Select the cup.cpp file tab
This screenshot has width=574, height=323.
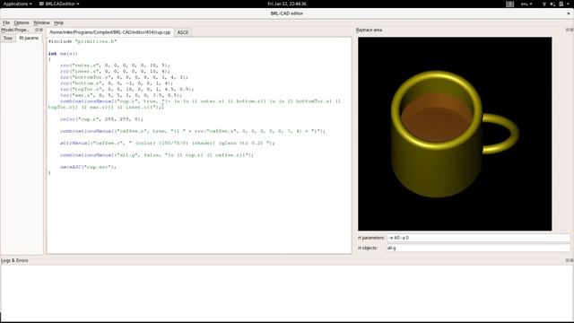(109, 32)
